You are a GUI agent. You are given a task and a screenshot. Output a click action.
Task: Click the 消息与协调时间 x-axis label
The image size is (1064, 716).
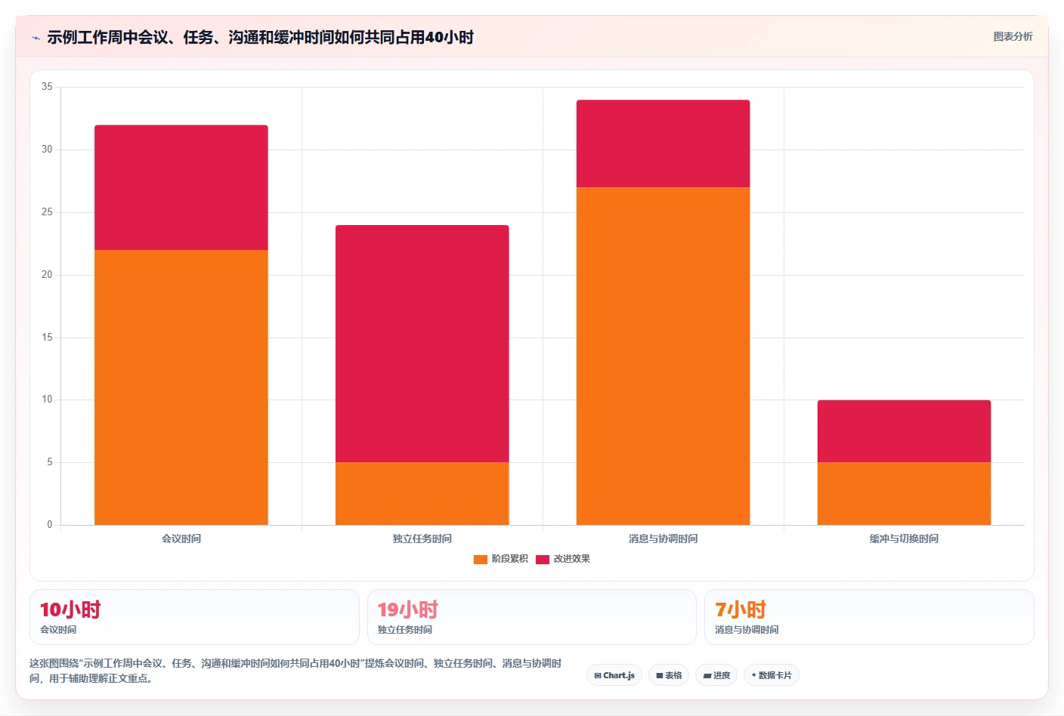[663, 539]
